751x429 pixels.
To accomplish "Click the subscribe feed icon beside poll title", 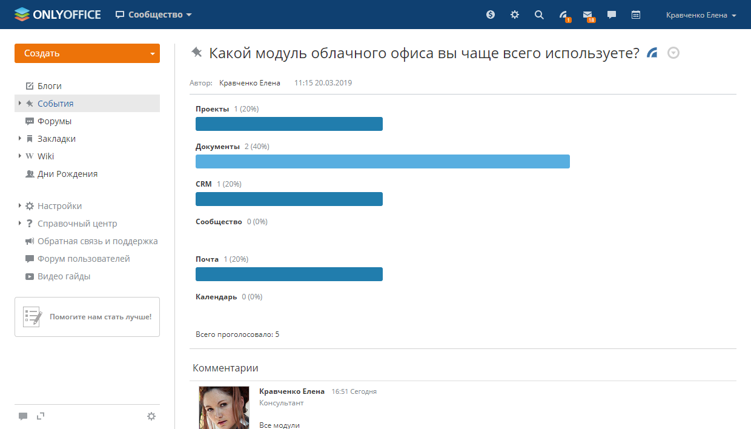I will pos(652,53).
